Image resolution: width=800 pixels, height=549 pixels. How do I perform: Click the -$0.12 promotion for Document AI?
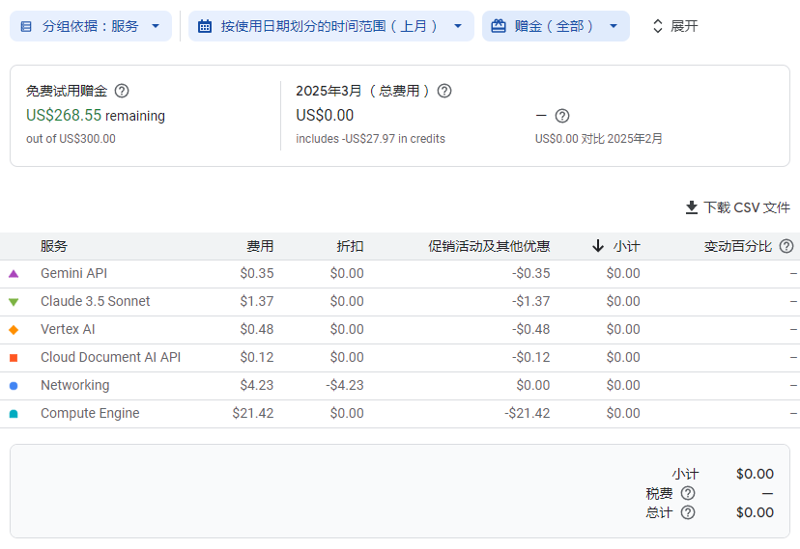(531, 358)
